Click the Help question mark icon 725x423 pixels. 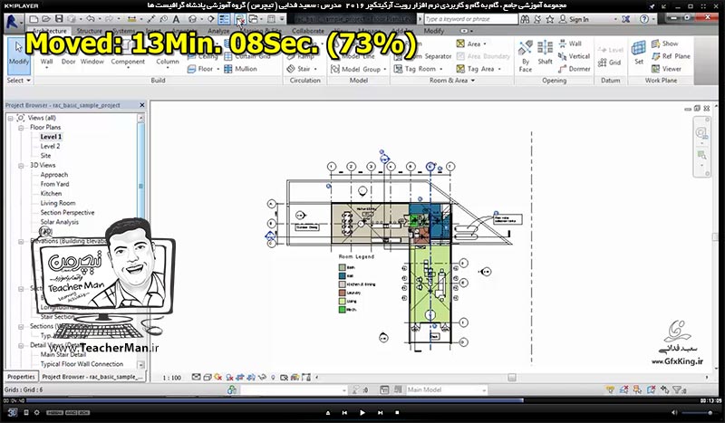(x=644, y=19)
